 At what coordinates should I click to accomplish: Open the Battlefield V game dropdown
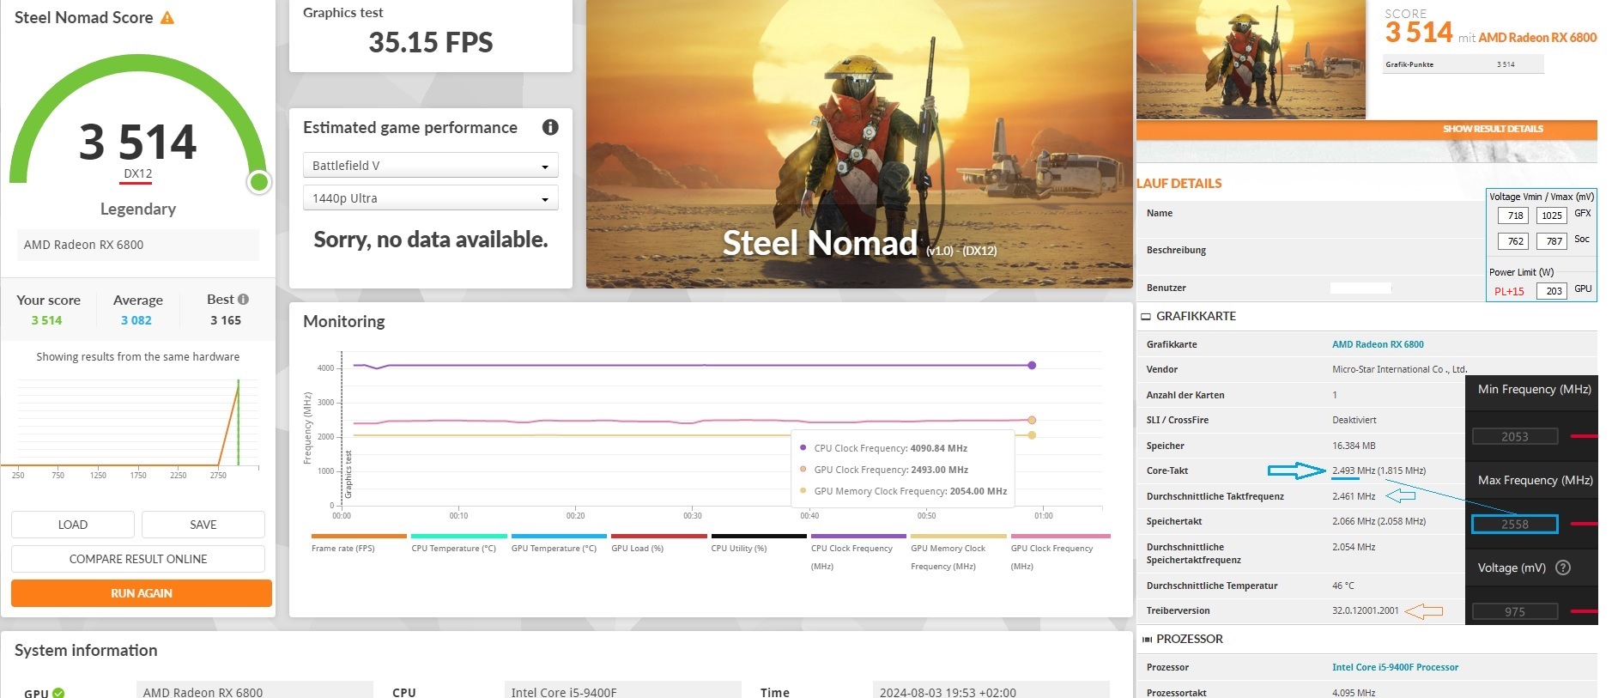[x=431, y=166]
